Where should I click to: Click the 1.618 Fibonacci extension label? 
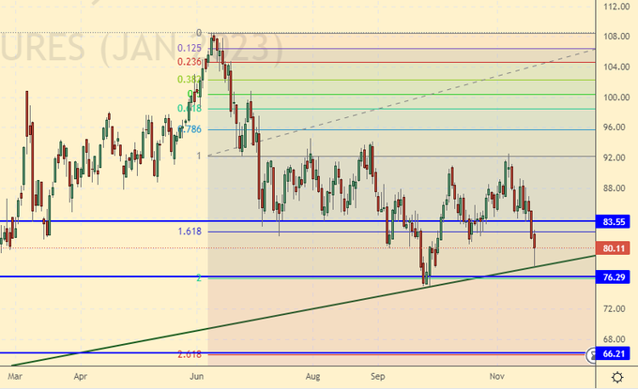pos(189,231)
